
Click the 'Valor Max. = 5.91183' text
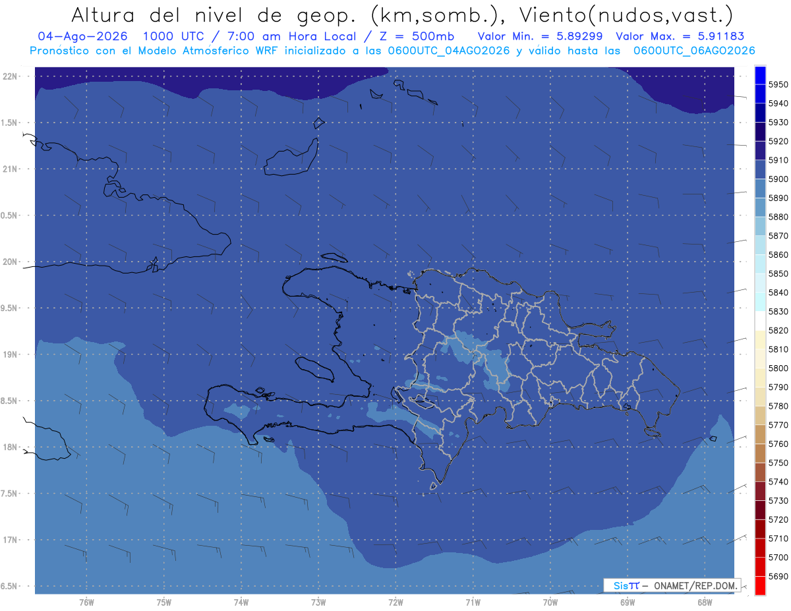[680, 37]
